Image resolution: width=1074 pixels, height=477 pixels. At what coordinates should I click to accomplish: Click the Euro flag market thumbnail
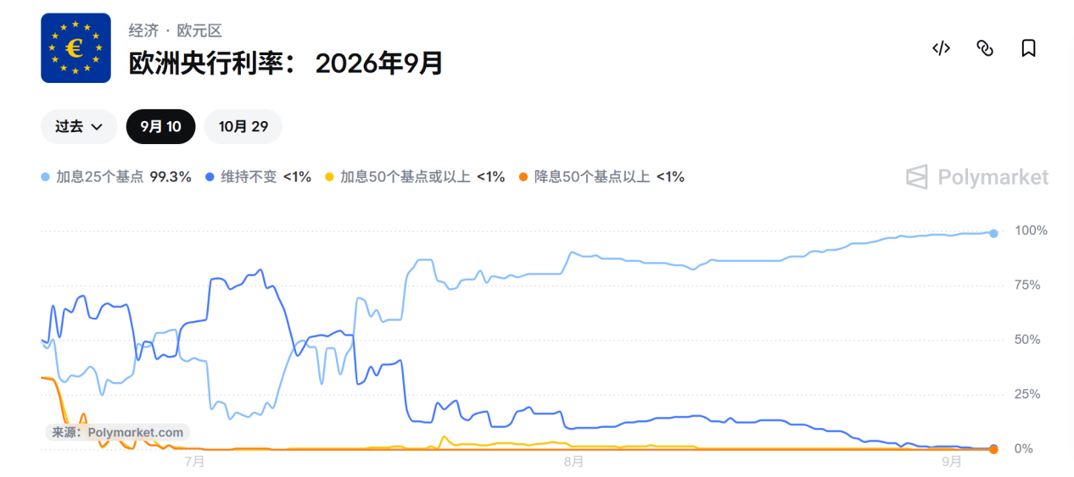point(76,48)
